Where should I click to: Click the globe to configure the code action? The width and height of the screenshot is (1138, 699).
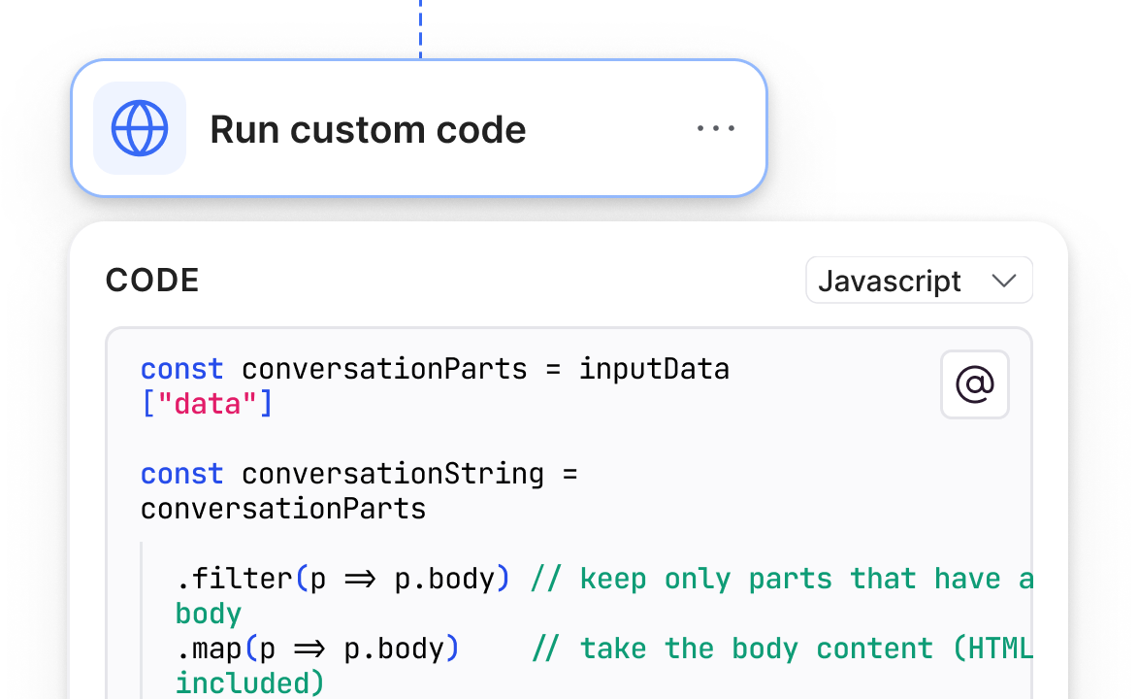pos(140,127)
